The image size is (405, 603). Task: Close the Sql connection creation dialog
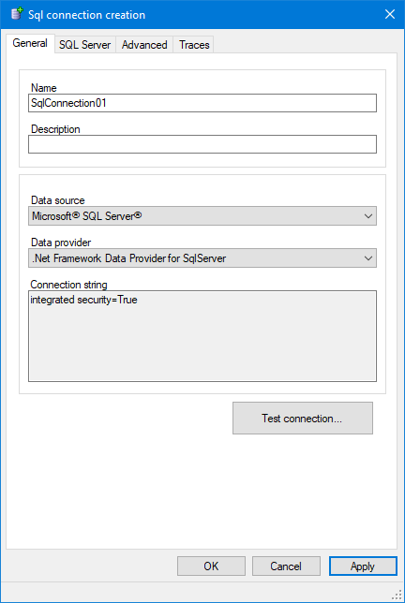pos(390,14)
